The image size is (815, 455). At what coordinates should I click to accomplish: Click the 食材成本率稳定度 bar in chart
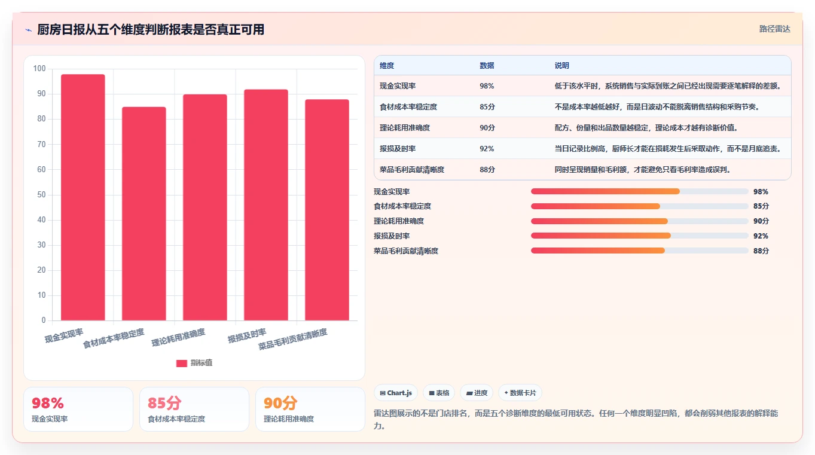click(144, 213)
